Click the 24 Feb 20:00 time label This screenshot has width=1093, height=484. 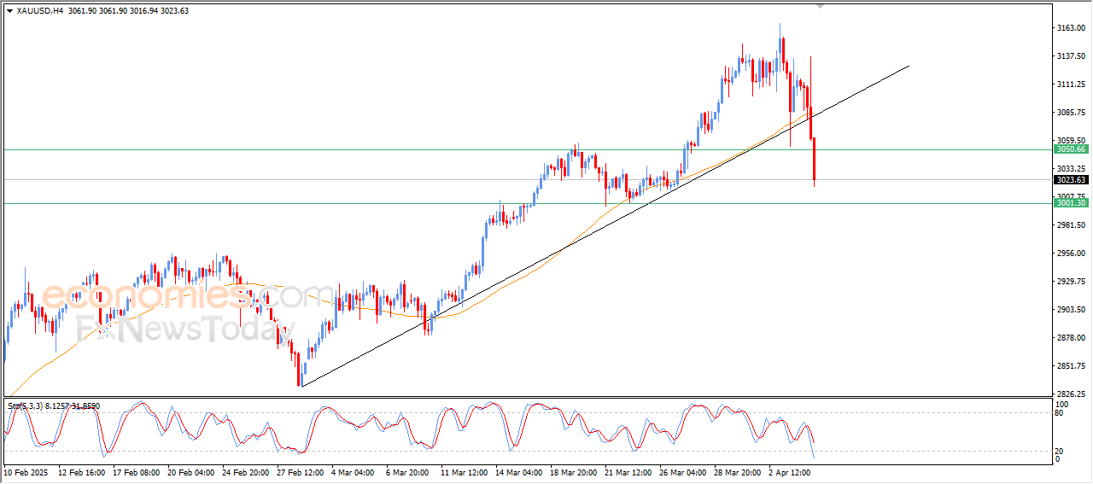[246, 471]
